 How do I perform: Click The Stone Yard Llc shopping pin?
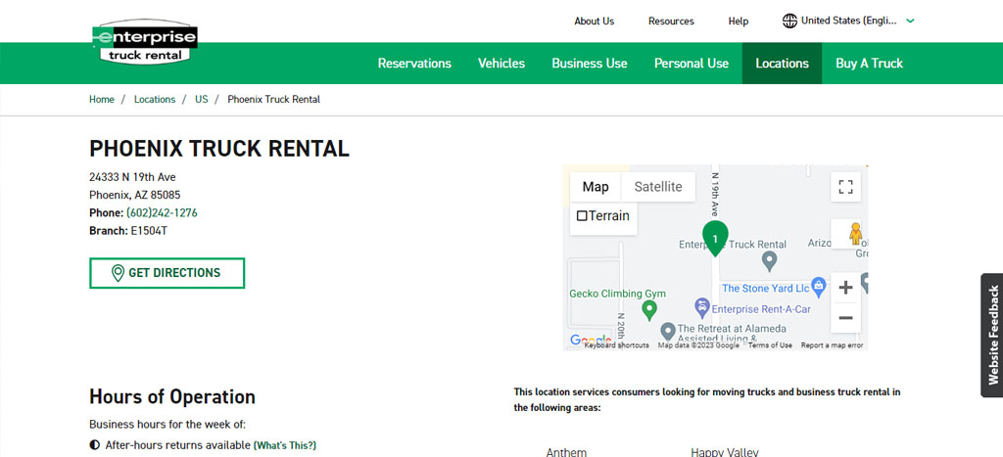(x=818, y=285)
